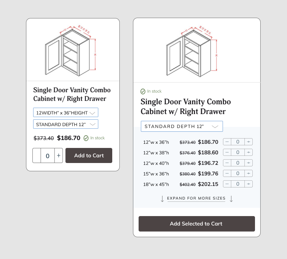Increase quantity for 15"w x 36"h row
Screen dimensions: 287x259
tap(249, 174)
